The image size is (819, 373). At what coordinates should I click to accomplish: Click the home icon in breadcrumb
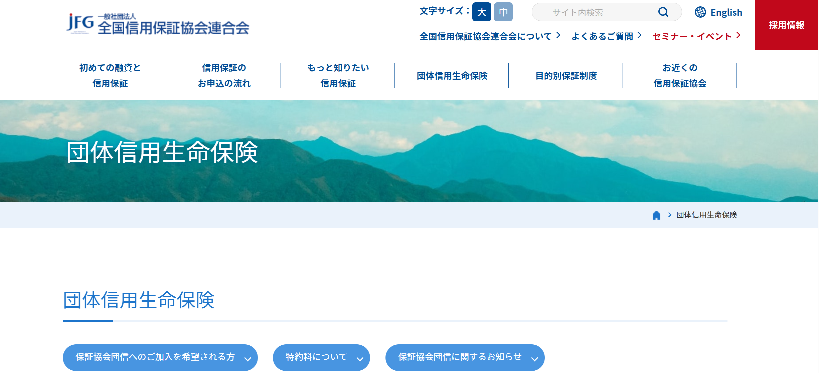point(656,215)
